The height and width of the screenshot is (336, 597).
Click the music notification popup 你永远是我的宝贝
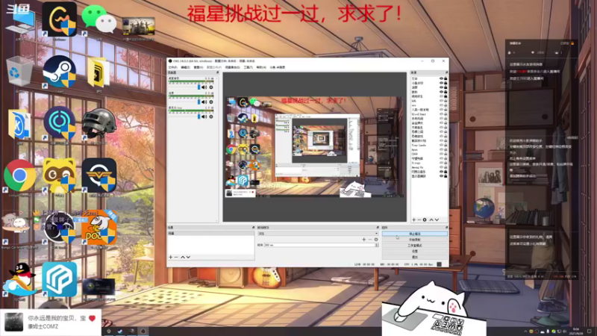51,323
